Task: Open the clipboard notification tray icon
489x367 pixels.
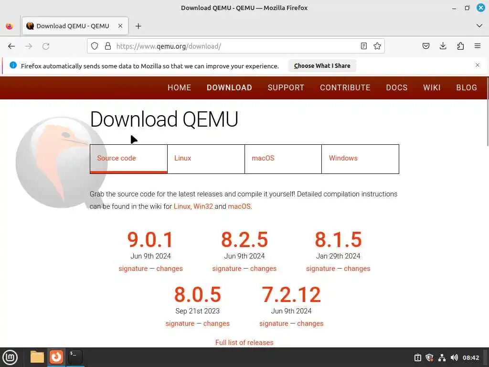Action: coord(417,357)
